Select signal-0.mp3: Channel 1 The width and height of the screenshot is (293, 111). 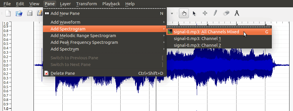[x=219, y=39]
